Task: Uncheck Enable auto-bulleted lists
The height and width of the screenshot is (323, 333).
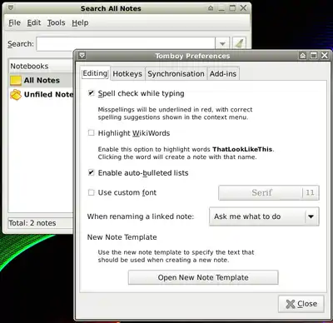Action: coord(91,172)
